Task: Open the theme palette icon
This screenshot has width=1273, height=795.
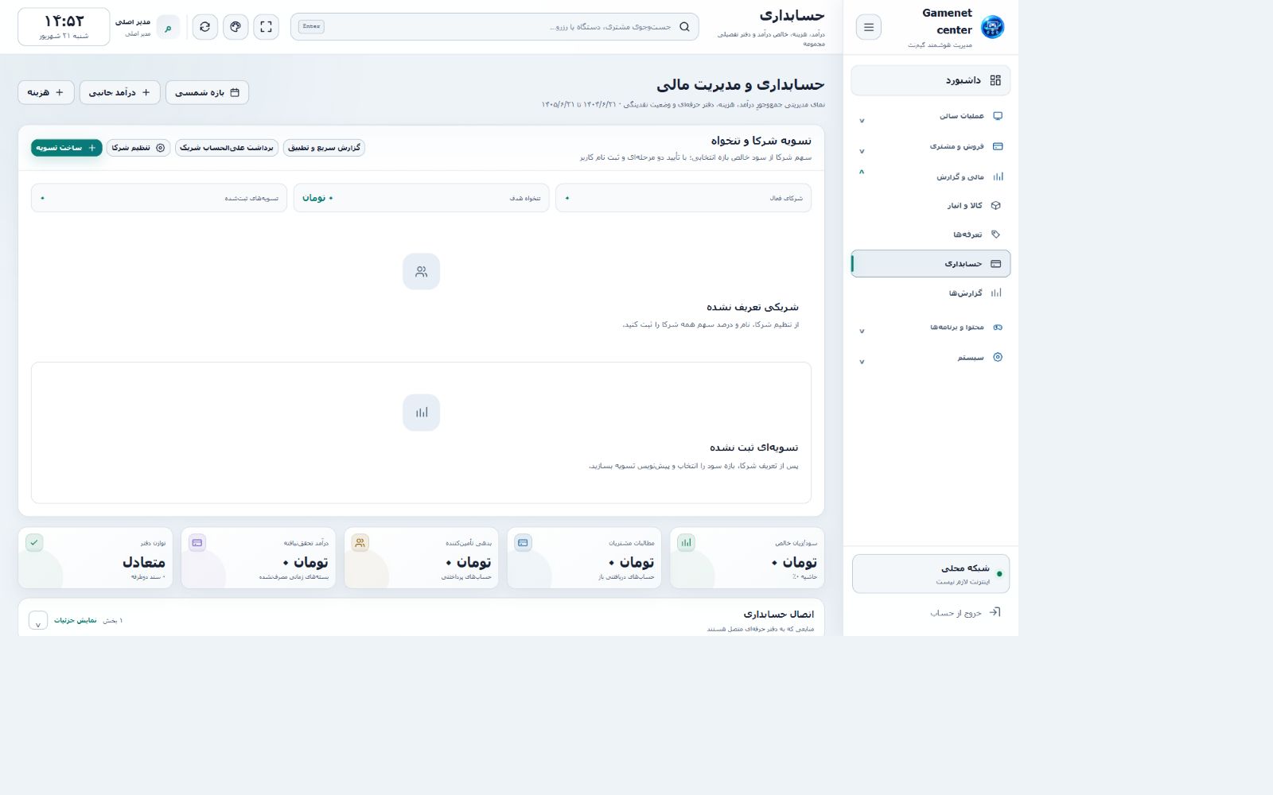Action: coord(236,27)
